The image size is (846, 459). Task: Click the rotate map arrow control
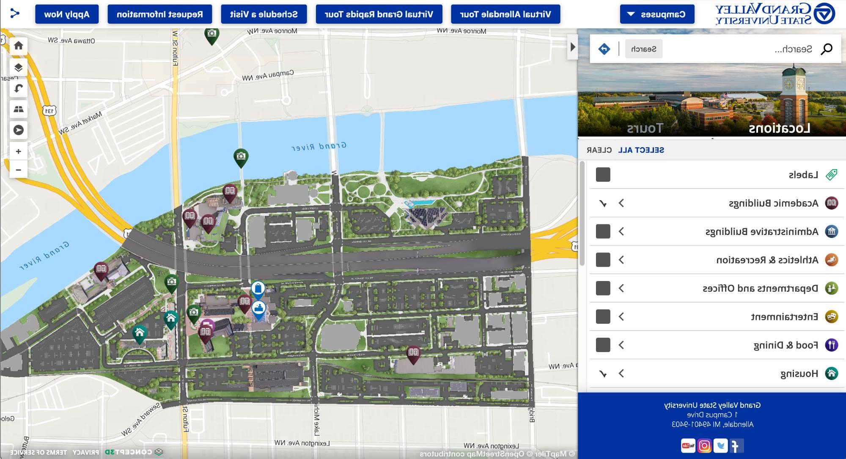(18, 88)
